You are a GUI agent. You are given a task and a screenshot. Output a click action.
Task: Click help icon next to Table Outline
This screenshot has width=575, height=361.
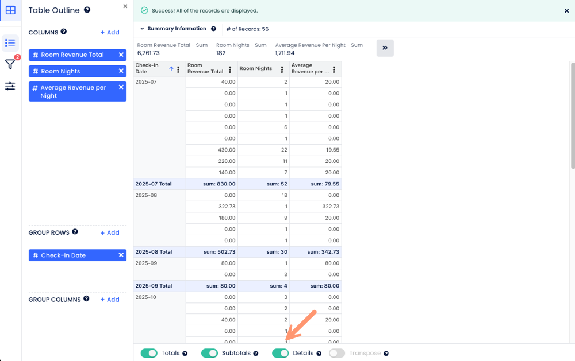87,10
